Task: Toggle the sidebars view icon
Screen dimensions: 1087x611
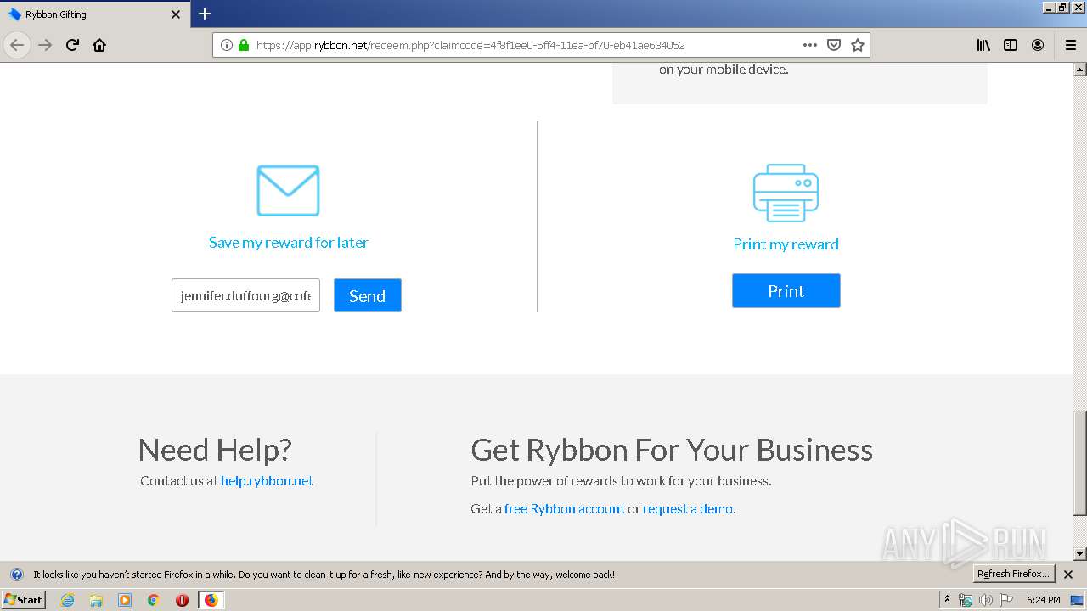Action: [x=1011, y=45]
